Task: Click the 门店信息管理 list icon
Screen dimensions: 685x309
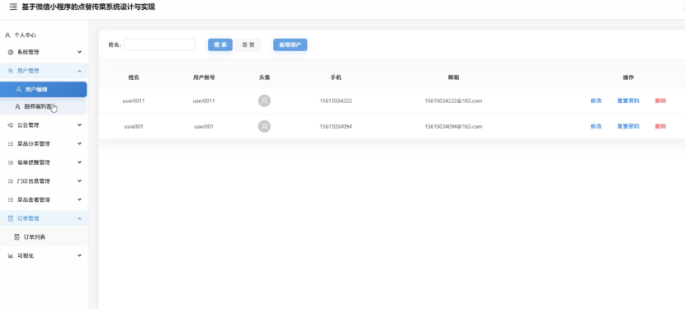Action: tap(11, 181)
